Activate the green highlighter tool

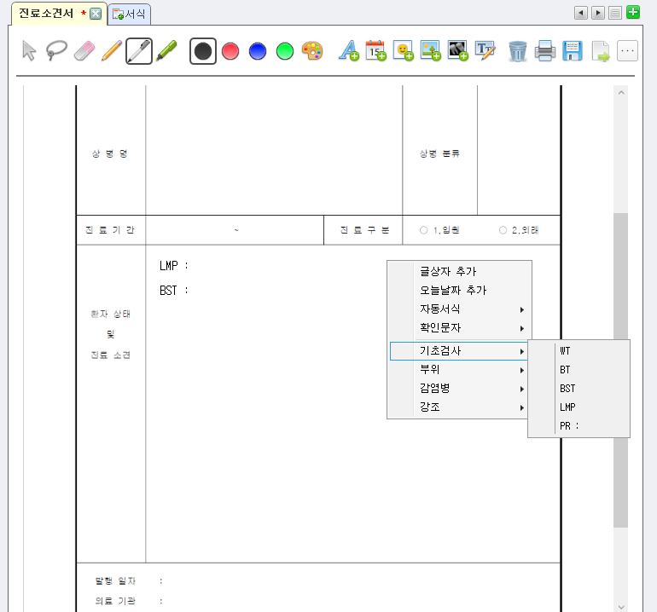(166, 51)
